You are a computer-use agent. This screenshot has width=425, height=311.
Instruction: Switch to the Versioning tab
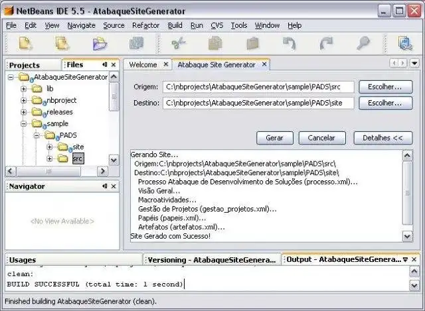pyautogui.click(x=211, y=260)
